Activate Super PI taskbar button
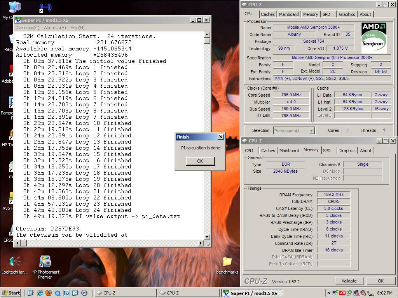Screen dimensions: 398x298 pyautogui.click(x=252, y=293)
